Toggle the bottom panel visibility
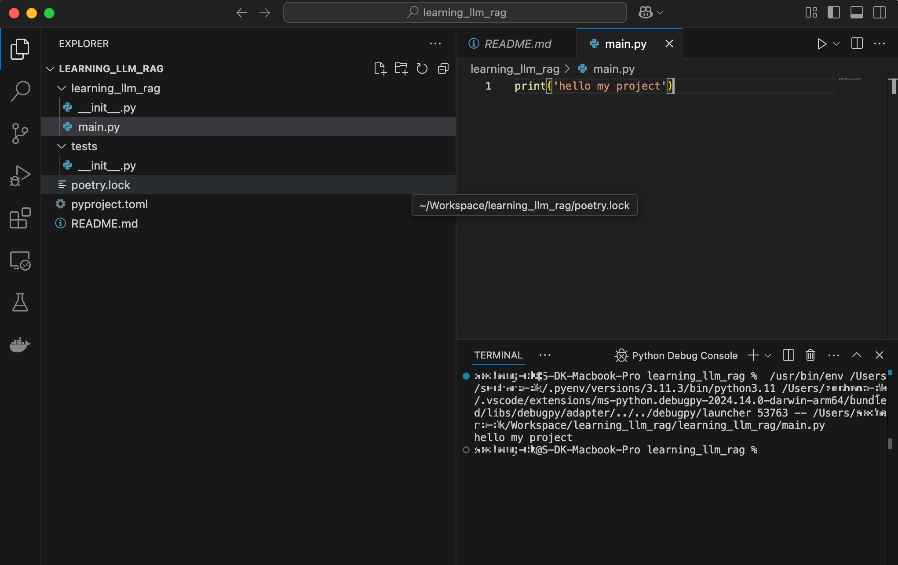 [857, 13]
